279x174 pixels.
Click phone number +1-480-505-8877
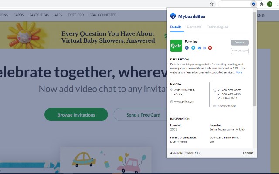pyautogui.click(x=229, y=90)
